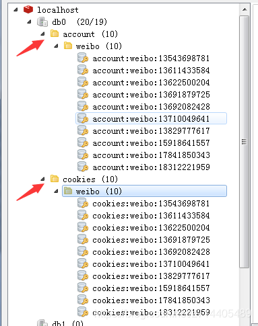The height and width of the screenshot is (326, 258).
Task: Click key icon of cookies:weibo:13829777617
Action: click(x=83, y=276)
